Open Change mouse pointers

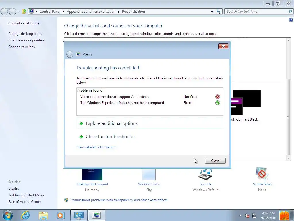(x=26, y=40)
